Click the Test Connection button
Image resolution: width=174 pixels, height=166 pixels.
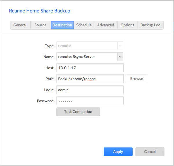(x=78, y=112)
